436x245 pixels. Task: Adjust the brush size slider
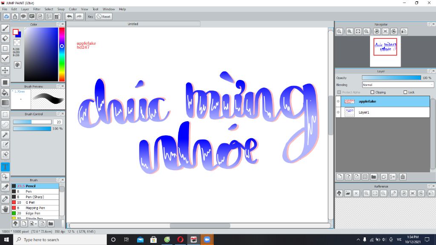point(32,122)
